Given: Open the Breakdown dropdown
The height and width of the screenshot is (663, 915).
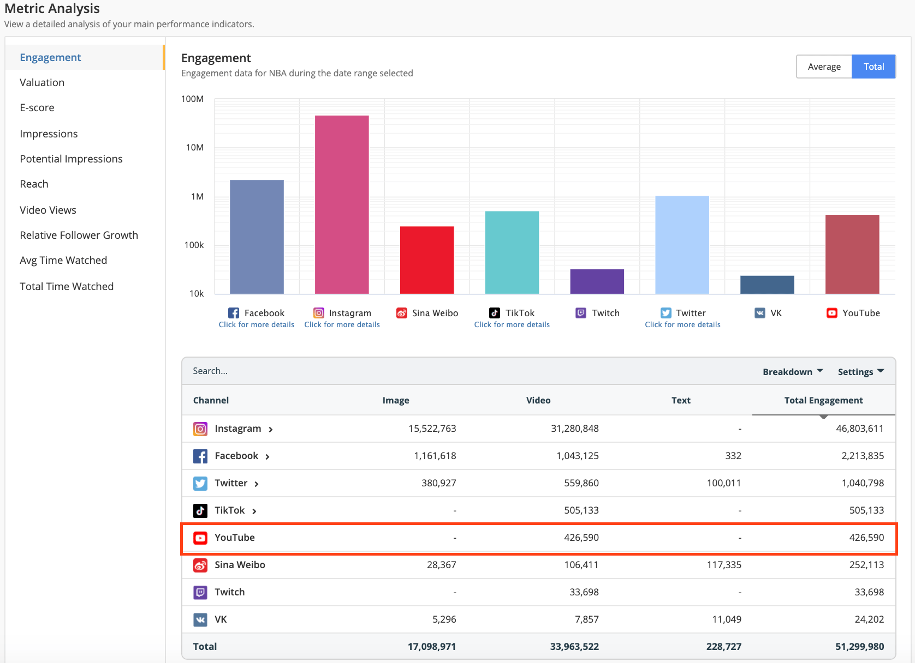Looking at the screenshot, I should point(793,372).
